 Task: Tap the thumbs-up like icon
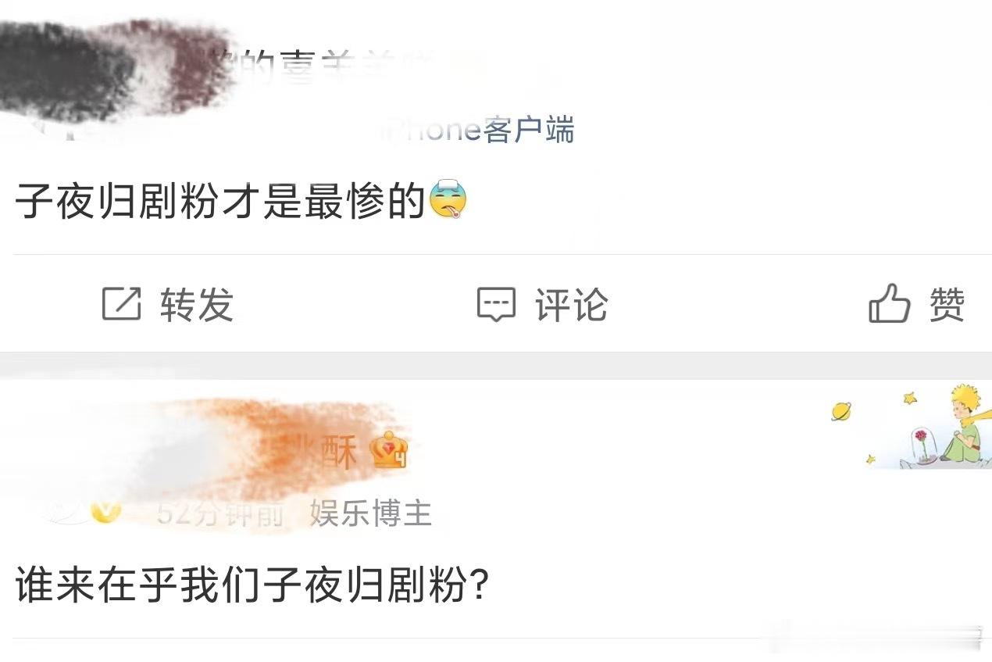890,303
